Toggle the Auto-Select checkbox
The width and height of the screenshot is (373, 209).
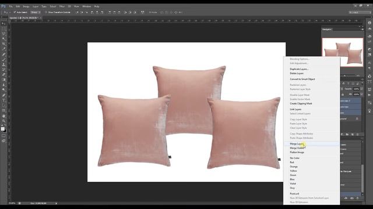(15, 12)
